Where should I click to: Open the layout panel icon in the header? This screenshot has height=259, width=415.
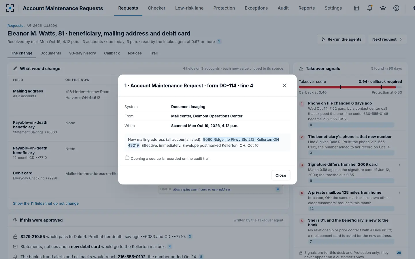[356, 8]
